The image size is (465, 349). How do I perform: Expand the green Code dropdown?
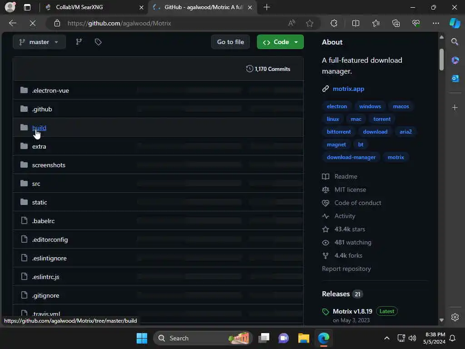[280, 42]
